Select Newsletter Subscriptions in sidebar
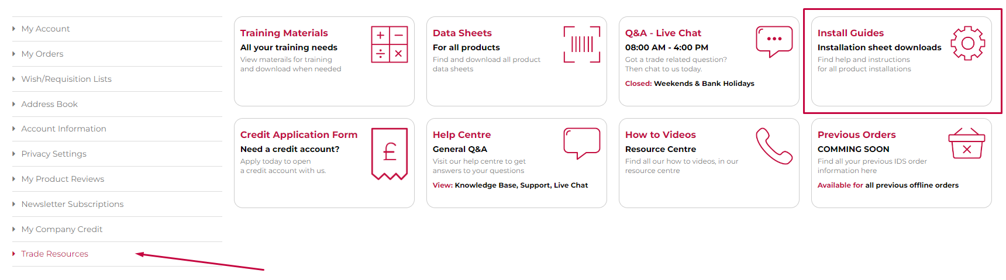Screen dimensions: 1006x280 pyautogui.click(x=73, y=204)
